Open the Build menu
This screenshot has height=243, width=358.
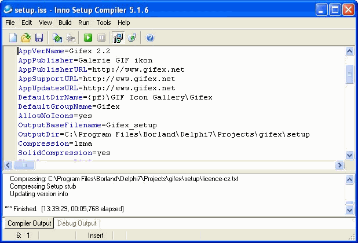(x=65, y=23)
